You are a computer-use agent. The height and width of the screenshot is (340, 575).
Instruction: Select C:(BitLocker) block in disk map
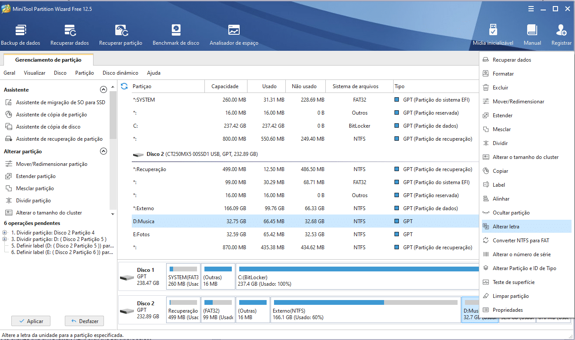click(358, 276)
